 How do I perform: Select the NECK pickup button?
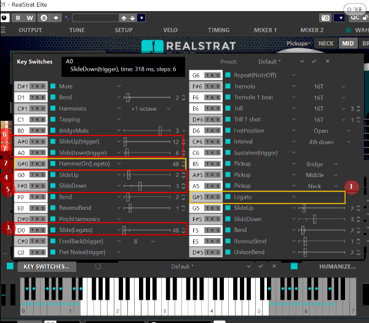[x=326, y=43]
